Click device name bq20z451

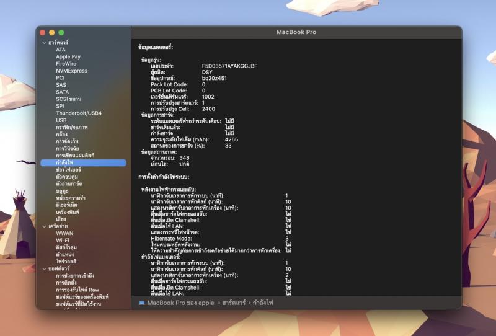(x=215, y=78)
